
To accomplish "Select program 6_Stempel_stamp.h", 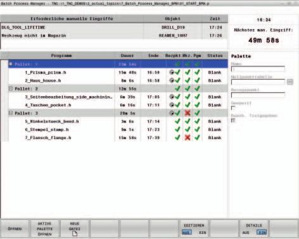I will click(47, 130).
